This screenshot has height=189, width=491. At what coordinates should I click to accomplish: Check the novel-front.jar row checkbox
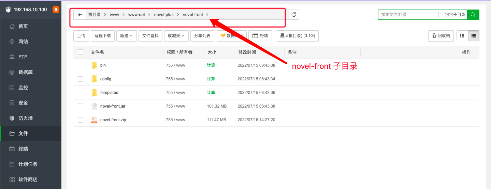pos(81,106)
